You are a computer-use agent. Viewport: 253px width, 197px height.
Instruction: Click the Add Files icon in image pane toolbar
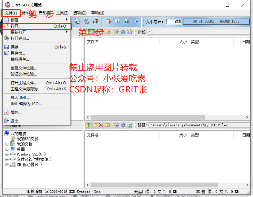(x=117, y=32)
